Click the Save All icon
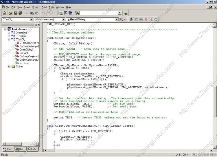 pyautogui.click(x=20, y=13)
